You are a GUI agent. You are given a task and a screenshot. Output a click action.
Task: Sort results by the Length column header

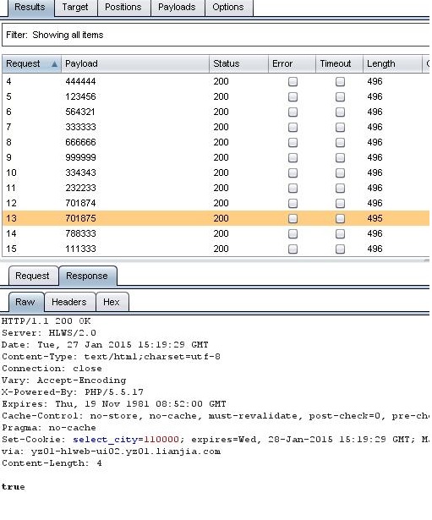(x=392, y=63)
